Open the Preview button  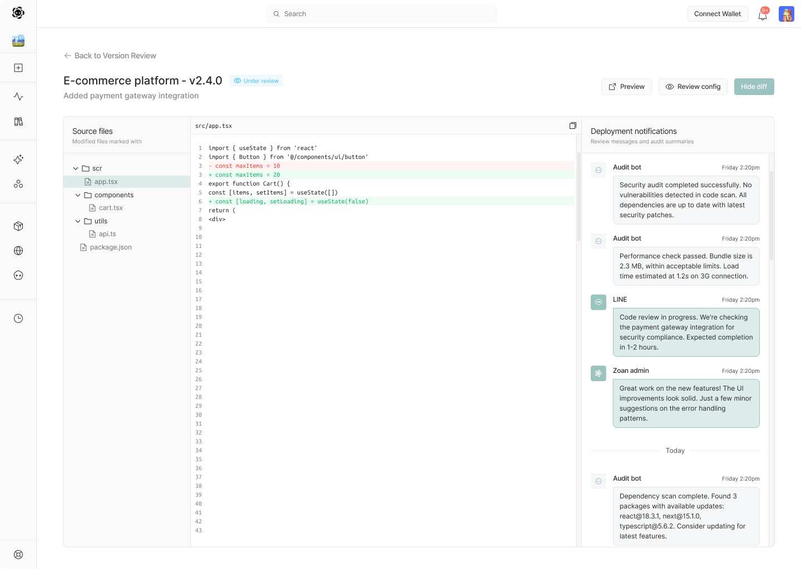[626, 87]
